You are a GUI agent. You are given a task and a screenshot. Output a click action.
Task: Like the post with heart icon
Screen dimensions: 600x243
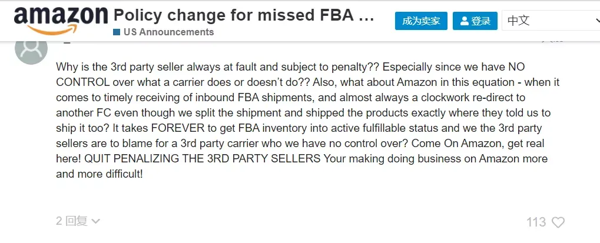tap(558, 222)
